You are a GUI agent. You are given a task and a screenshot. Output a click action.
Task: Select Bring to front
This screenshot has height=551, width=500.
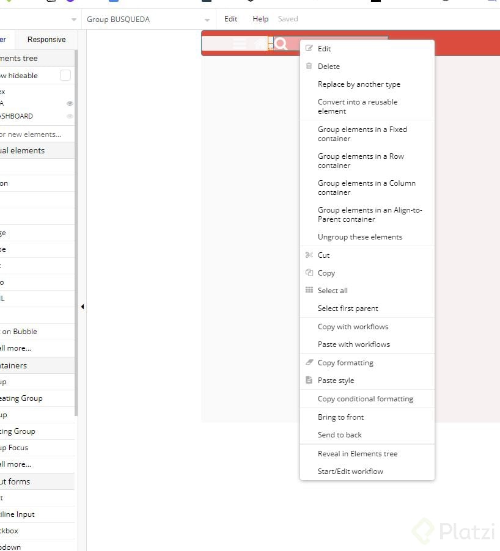(340, 417)
